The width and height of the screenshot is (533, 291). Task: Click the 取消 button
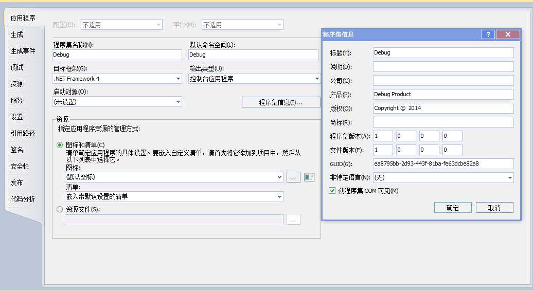pos(494,208)
